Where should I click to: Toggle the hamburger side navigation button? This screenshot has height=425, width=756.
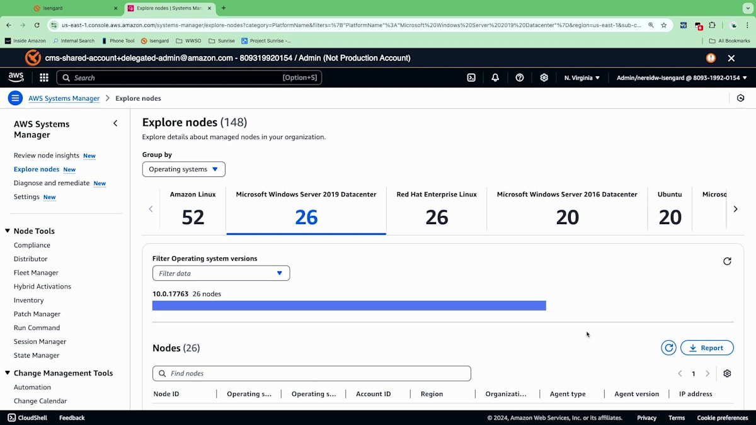tap(15, 98)
